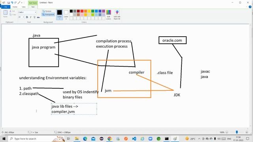This screenshot has width=253, height=142.
Task: Open File Explorer from taskbar
Action: [77, 138]
